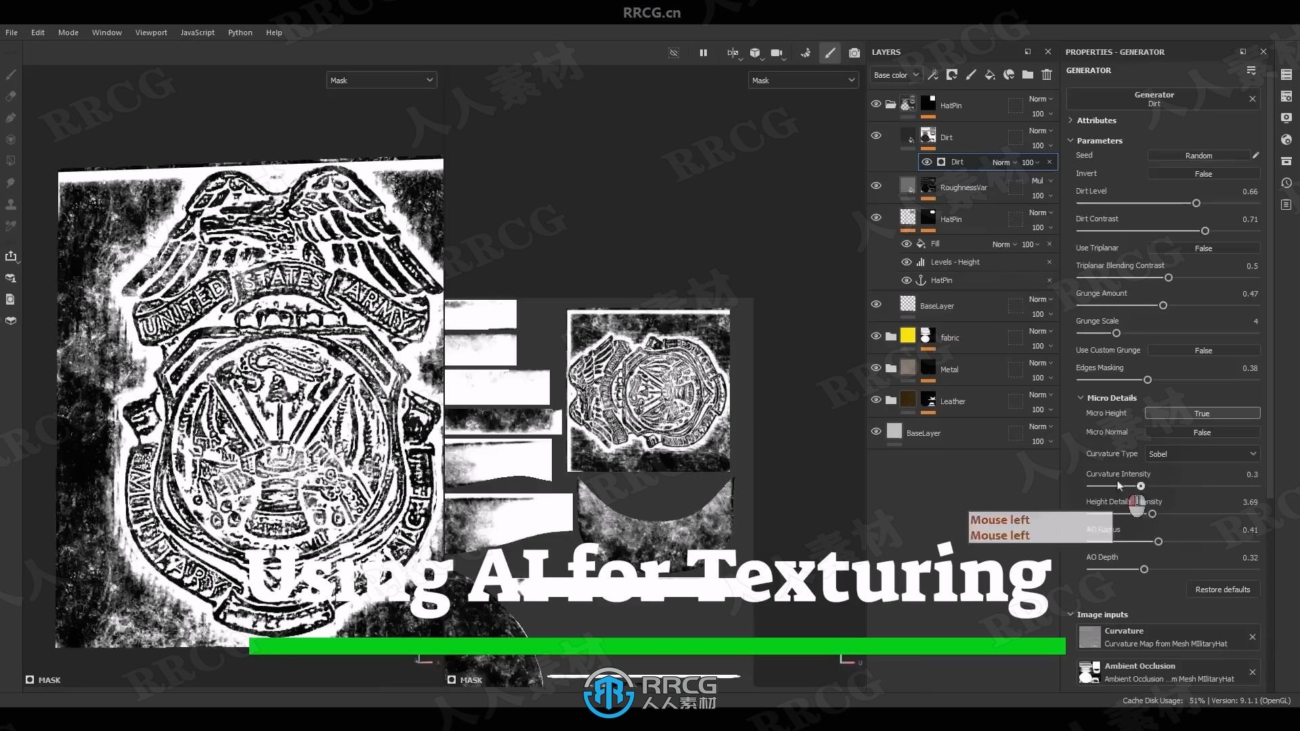The image size is (1300, 731).
Task: Open blend mode dropdown of RoughnessVar layer
Action: (1042, 181)
